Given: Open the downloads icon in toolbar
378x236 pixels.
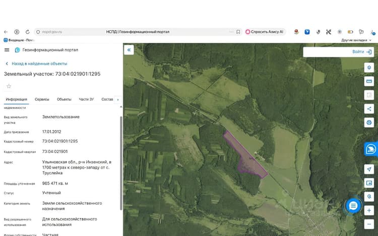Looking at the screenshot, I should click(x=372, y=32).
